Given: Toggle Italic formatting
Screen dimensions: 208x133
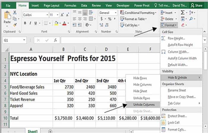Looking at the screenshot, I should pyautogui.click(x=30, y=23).
